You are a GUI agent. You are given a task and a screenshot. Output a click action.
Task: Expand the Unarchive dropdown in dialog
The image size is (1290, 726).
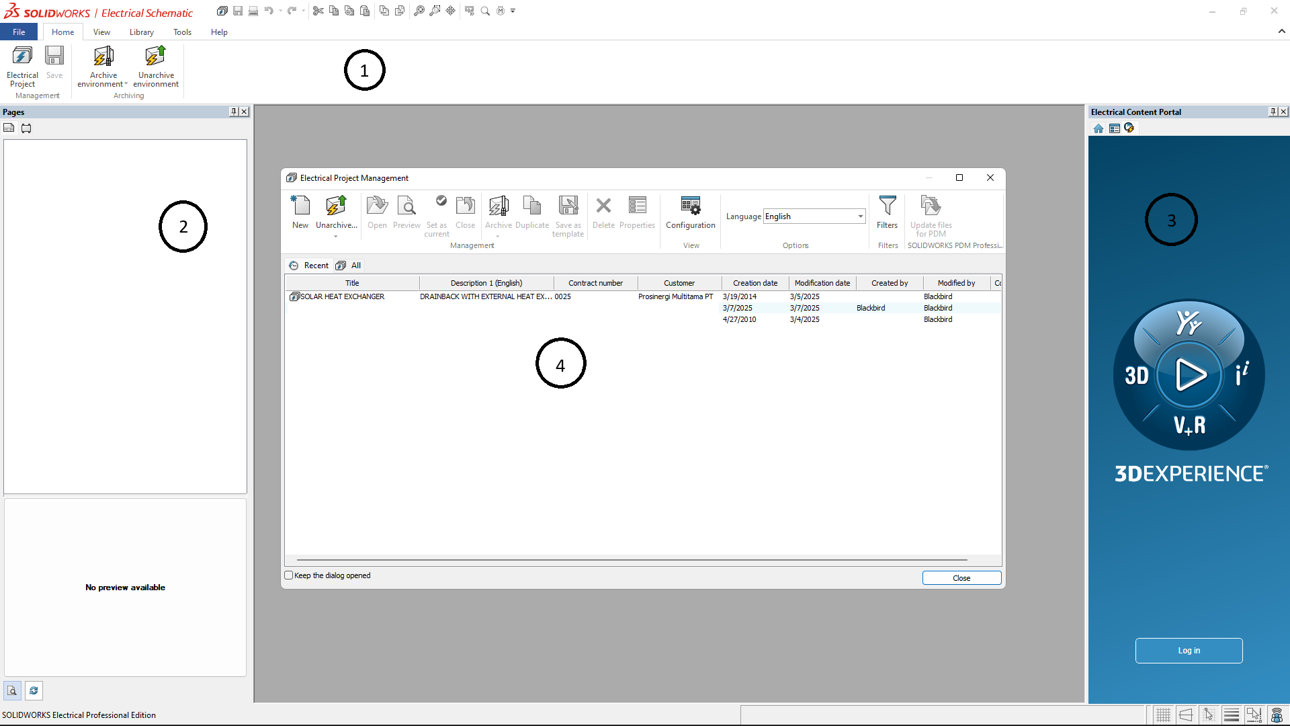tap(335, 236)
